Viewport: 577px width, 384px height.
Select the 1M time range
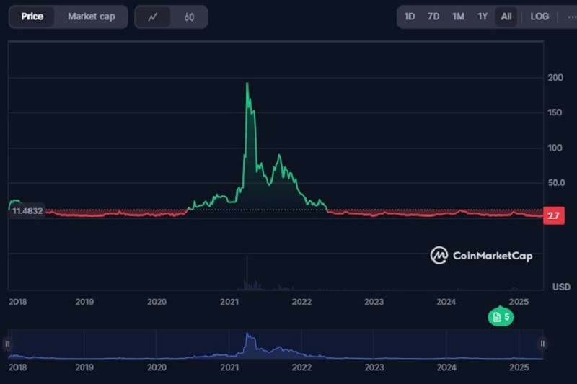(457, 17)
